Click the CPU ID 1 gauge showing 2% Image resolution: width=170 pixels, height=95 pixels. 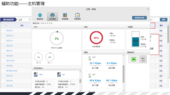pyautogui.click(x=50, y=57)
